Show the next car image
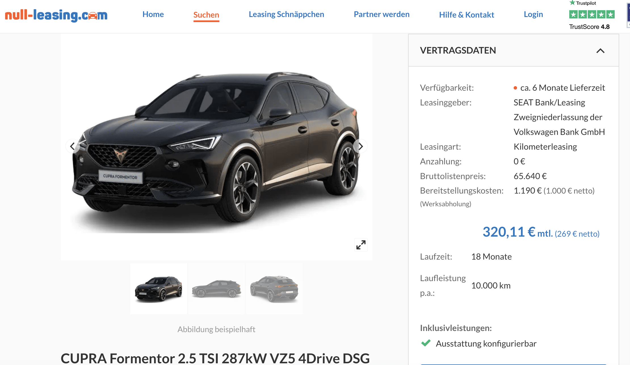630x365 pixels. point(360,146)
